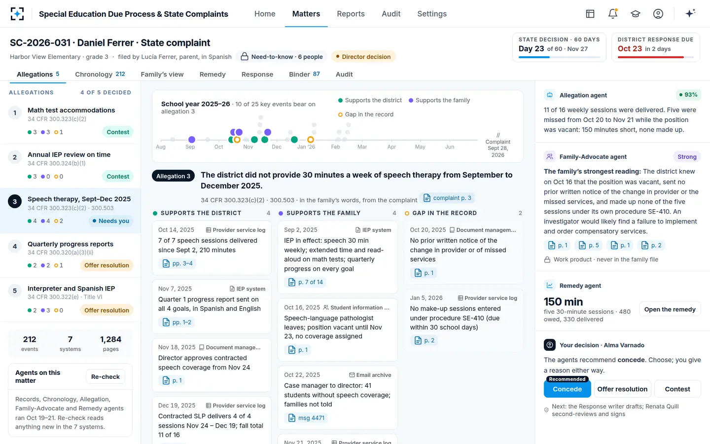Click the Provider service log icon on Oct 14 card
Image resolution: width=710 pixels, height=444 pixels.
(209, 230)
